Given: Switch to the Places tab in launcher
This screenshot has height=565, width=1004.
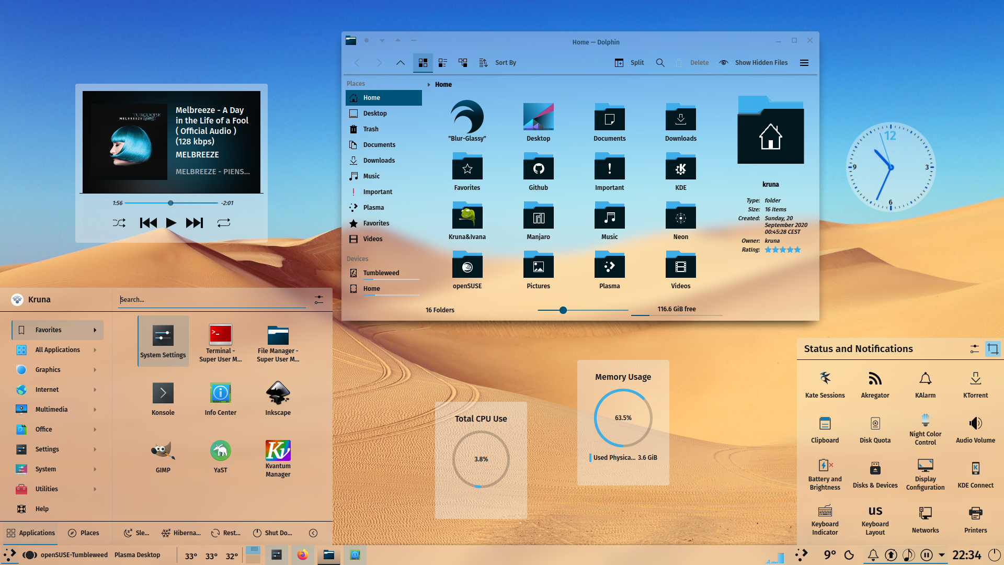Looking at the screenshot, I should 84,533.
